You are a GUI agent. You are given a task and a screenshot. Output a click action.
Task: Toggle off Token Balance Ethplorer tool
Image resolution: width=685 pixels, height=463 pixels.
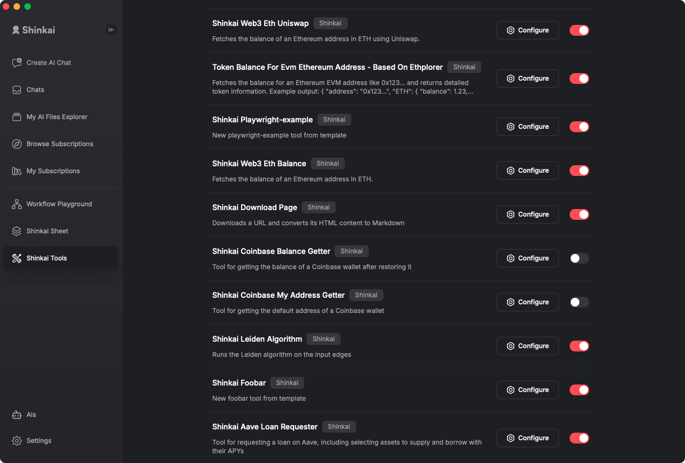tap(579, 79)
